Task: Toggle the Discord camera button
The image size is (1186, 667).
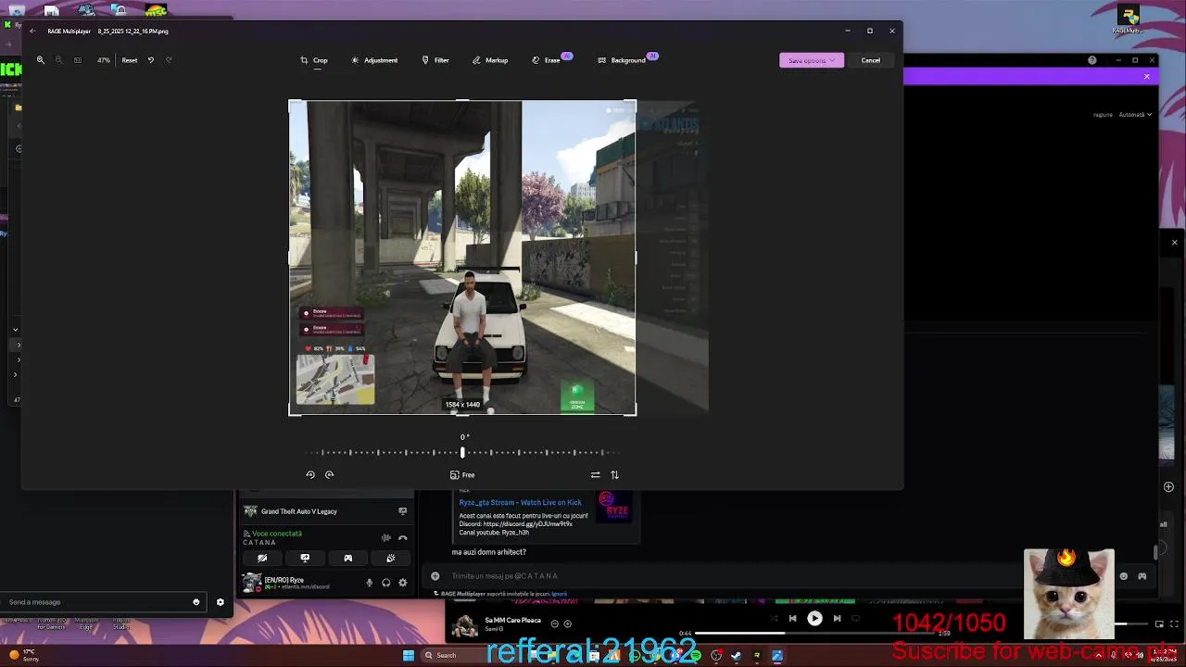Action: point(262,559)
